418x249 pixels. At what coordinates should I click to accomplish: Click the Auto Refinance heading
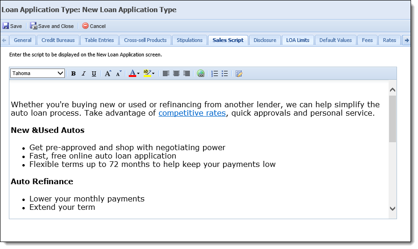(x=42, y=181)
